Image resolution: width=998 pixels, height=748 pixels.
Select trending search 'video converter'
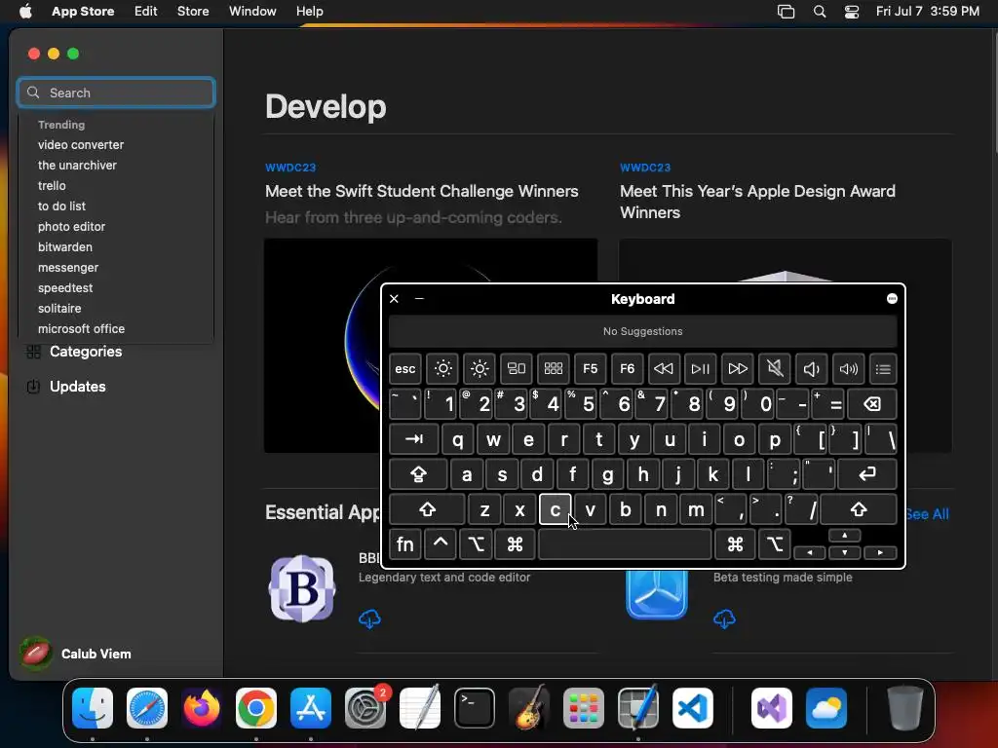[x=81, y=145]
